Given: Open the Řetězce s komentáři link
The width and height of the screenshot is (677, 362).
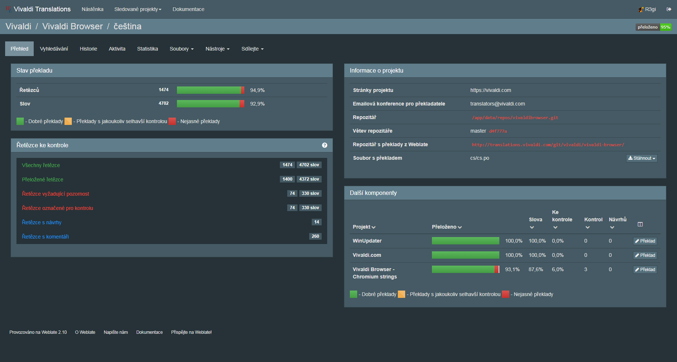Looking at the screenshot, I should click(x=45, y=237).
